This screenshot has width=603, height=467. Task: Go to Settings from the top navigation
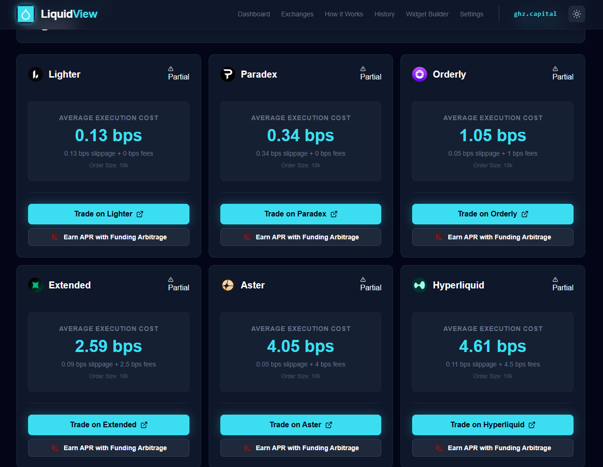(472, 14)
